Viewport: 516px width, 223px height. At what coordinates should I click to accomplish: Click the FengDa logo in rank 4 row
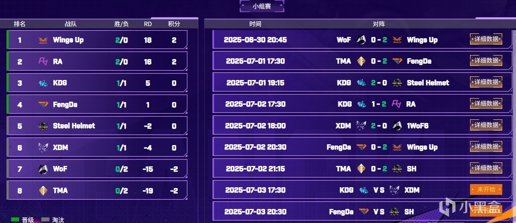click(x=43, y=104)
